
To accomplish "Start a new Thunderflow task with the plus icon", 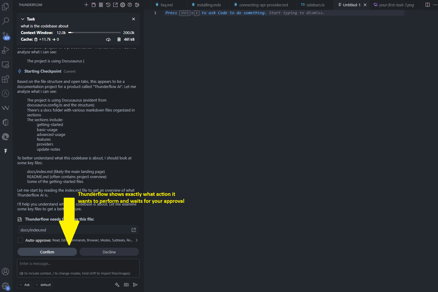I will 86,5.
